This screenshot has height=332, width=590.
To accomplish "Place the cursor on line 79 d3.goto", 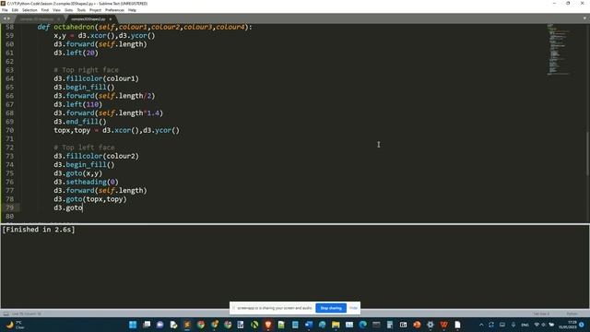I will [x=68, y=207].
